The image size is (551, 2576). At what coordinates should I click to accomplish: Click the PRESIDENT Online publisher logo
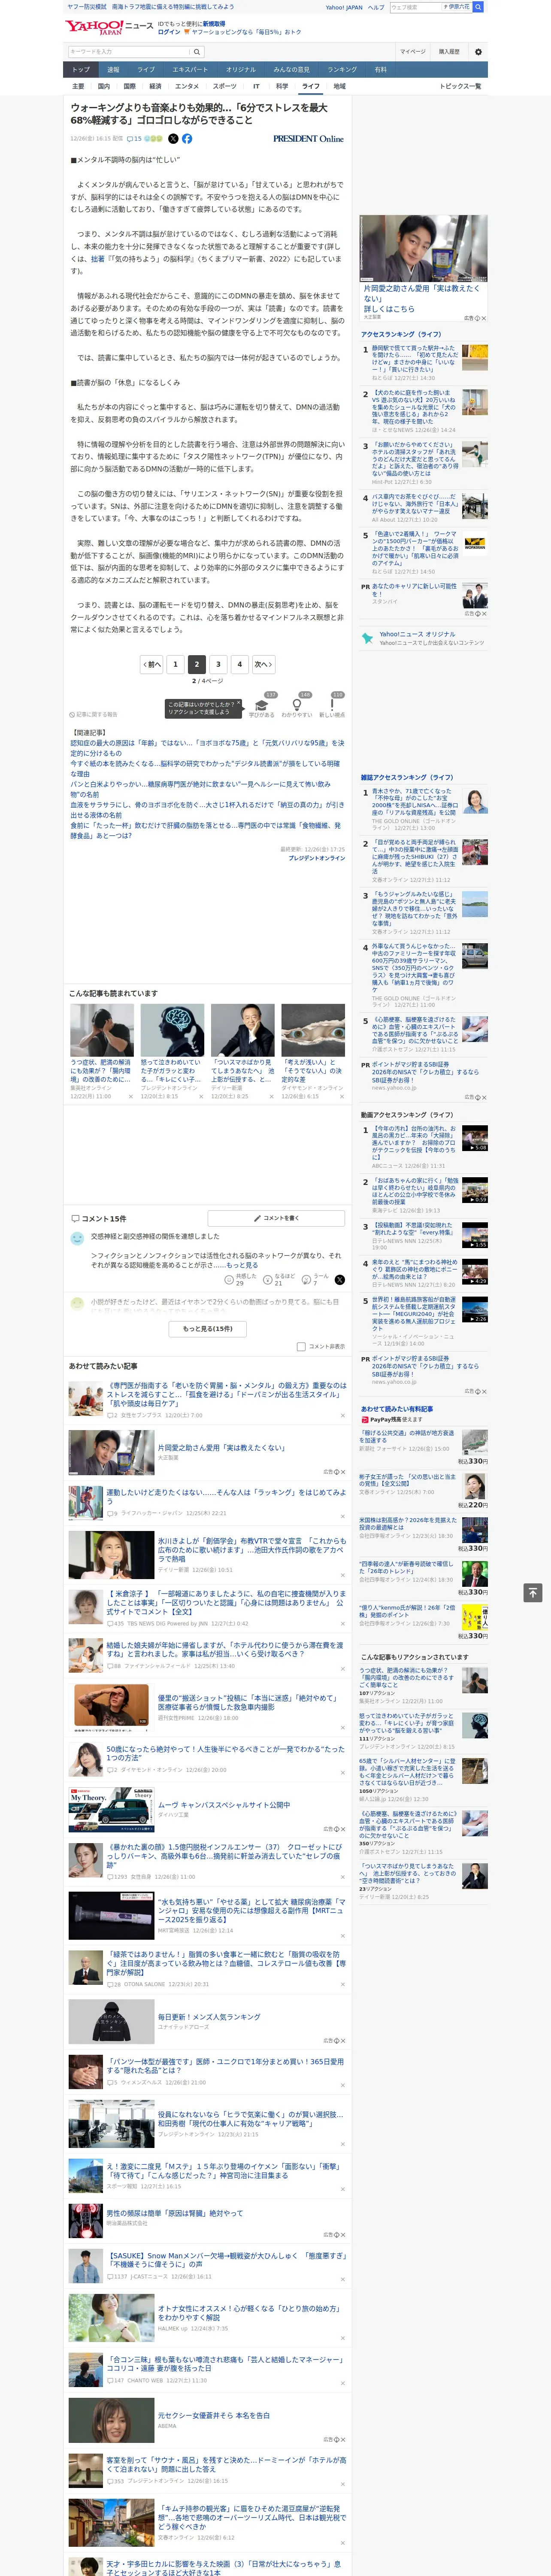point(308,139)
